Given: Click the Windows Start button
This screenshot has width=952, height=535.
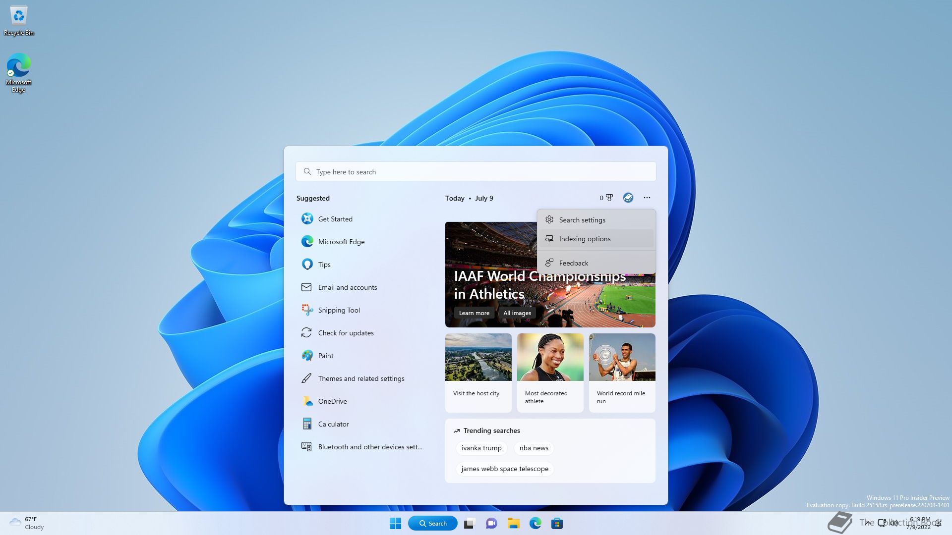Looking at the screenshot, I should pos(395,523).
